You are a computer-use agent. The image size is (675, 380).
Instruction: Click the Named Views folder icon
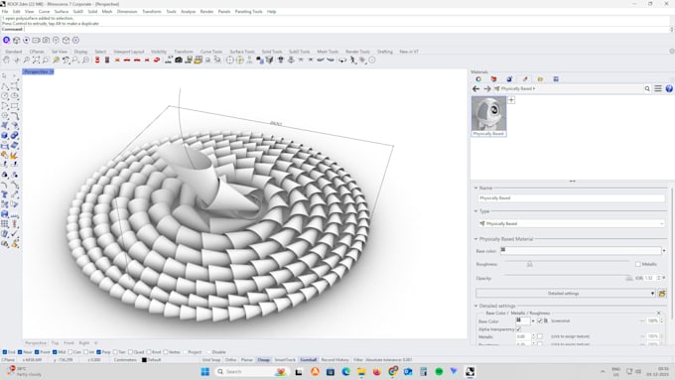pyautogui.click(x=198, y=60)
